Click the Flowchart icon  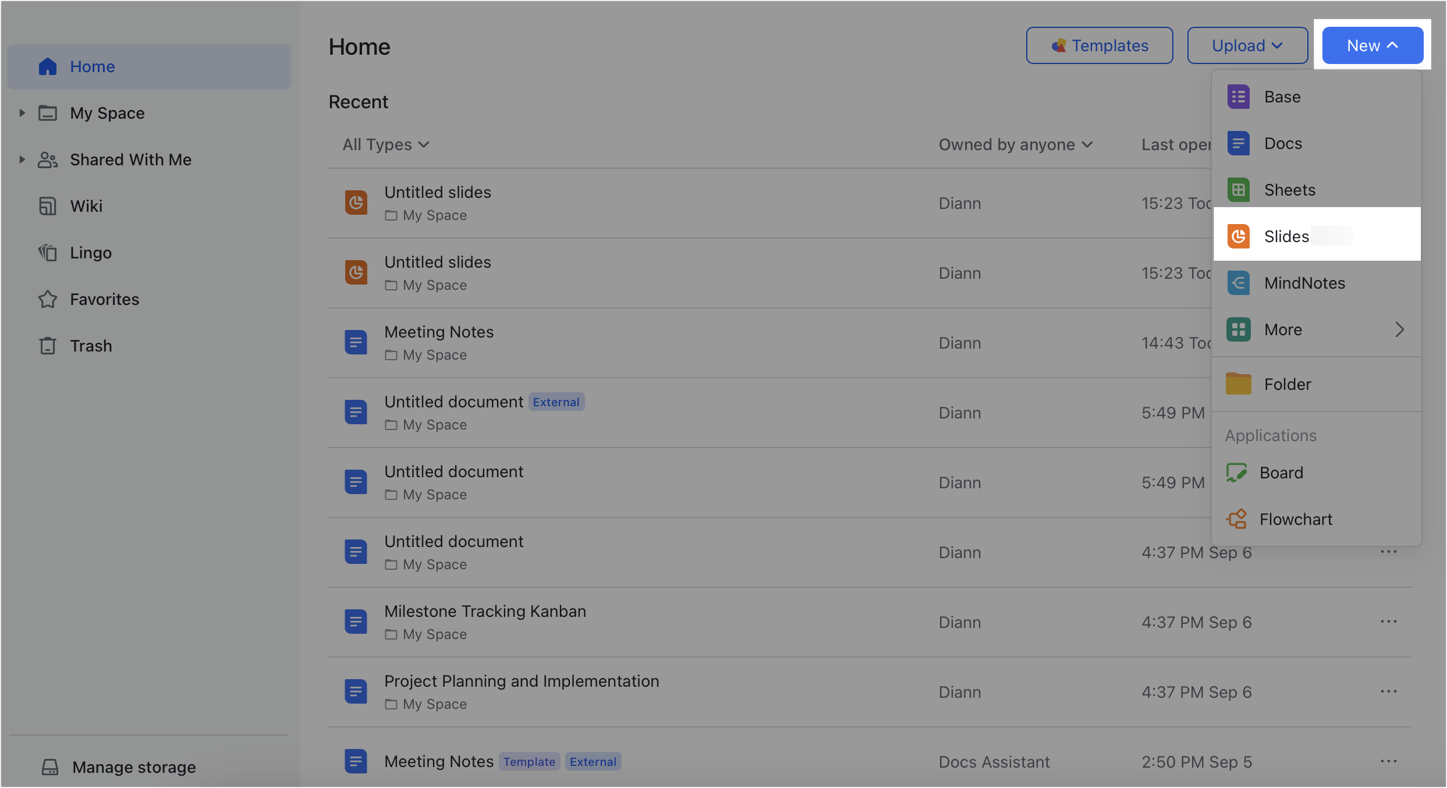[1236, 519]
